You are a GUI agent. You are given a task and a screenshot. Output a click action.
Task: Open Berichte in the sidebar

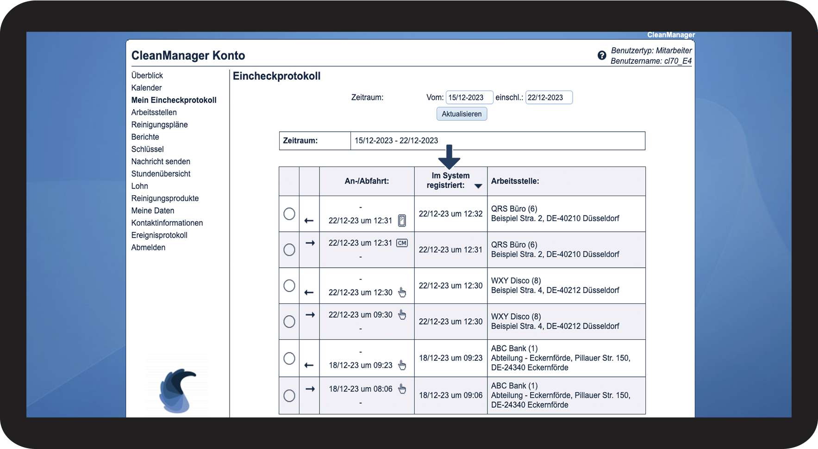click(145, 137)
